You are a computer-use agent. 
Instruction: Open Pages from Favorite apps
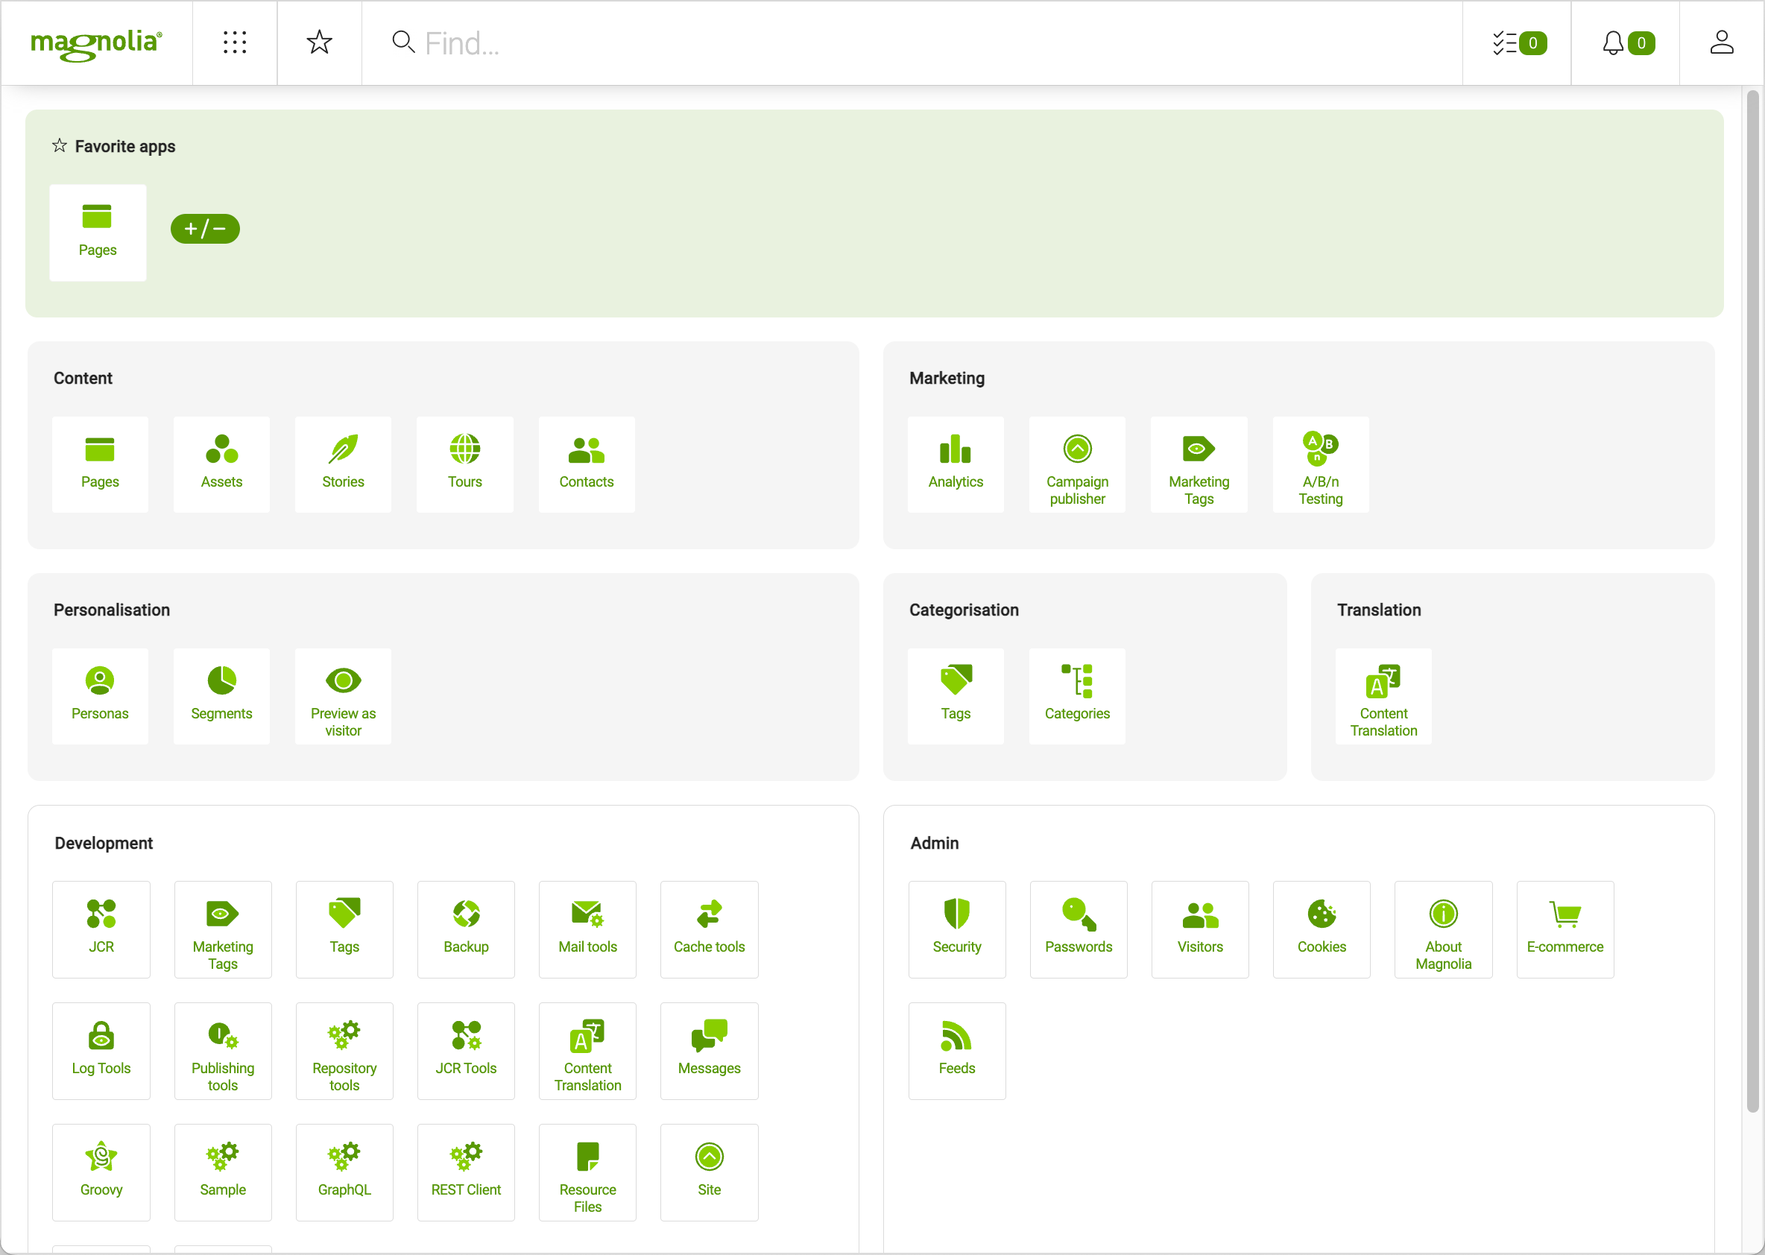[98, 233]
